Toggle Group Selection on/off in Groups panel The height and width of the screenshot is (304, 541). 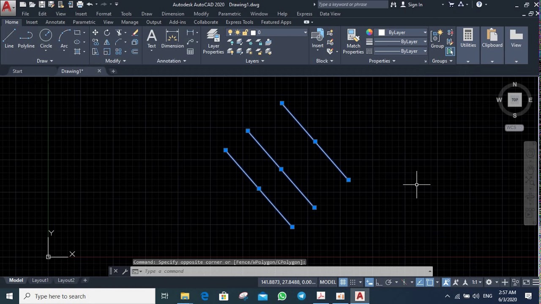point(450,52)
